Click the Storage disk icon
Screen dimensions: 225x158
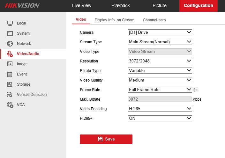point(10,84)
